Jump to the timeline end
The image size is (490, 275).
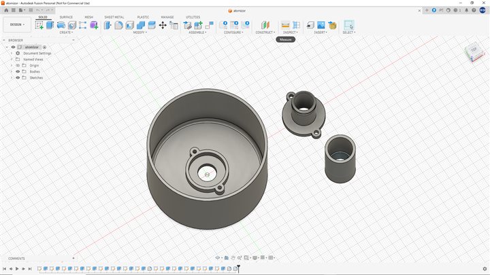(30, 268)
